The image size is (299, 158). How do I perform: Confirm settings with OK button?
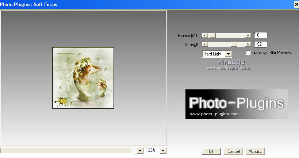point(211,151)
